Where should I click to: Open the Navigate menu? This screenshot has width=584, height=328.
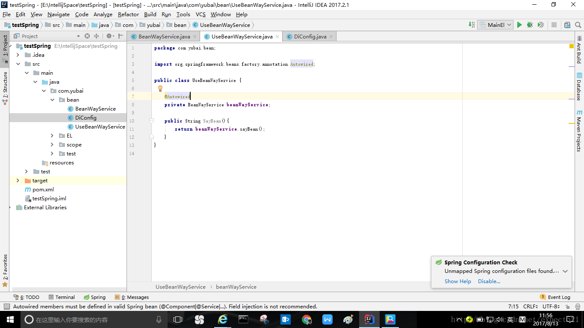[59, 14]
